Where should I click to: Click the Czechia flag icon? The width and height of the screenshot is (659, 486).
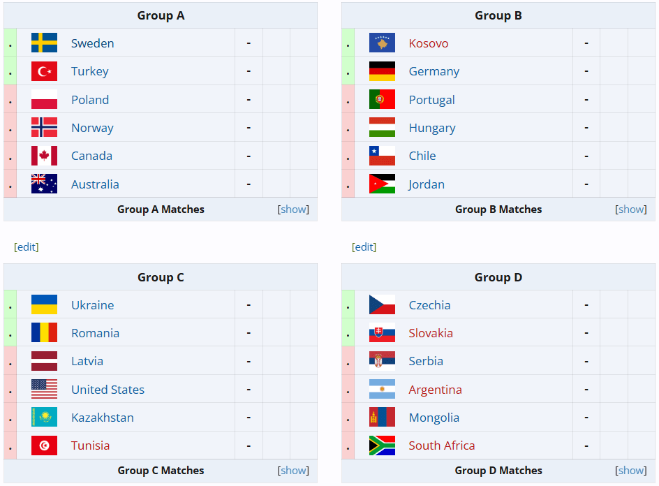[382, 305]
